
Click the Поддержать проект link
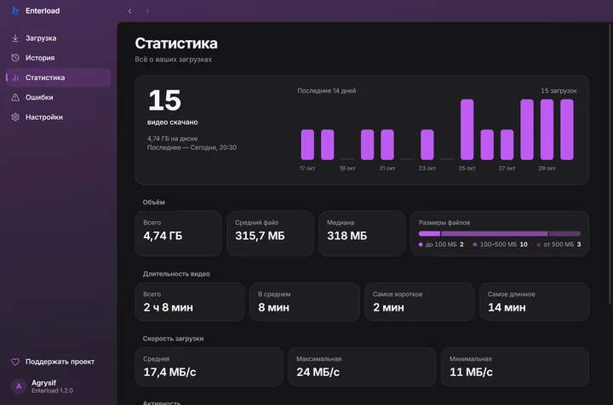[x=60, y=362]
